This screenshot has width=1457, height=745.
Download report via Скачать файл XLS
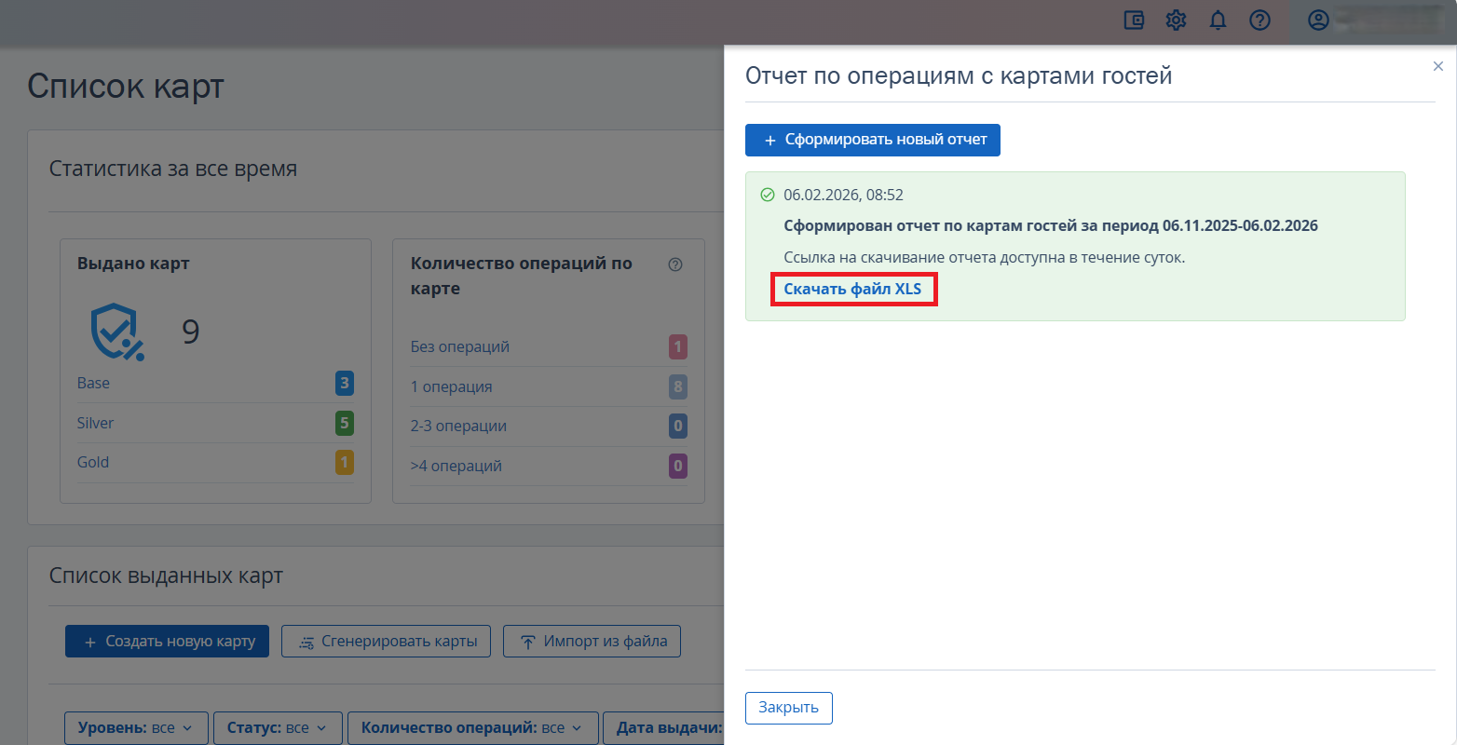pos(852,289)
